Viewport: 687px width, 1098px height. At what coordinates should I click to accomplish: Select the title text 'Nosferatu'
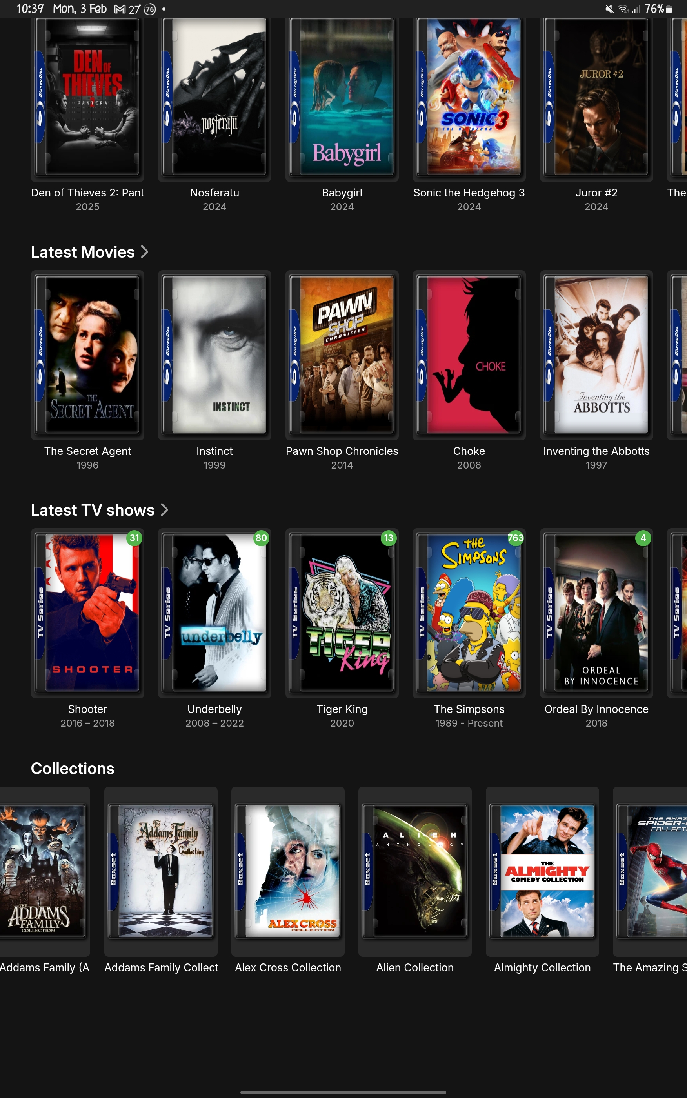[x=214, y=193]
